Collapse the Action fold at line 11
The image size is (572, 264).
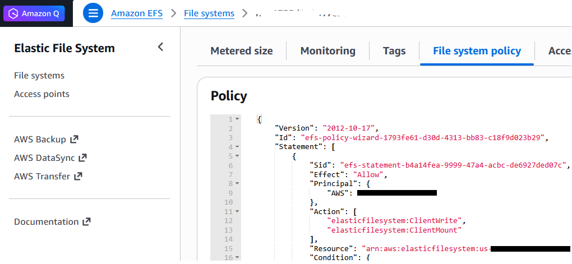coord(237,211)
